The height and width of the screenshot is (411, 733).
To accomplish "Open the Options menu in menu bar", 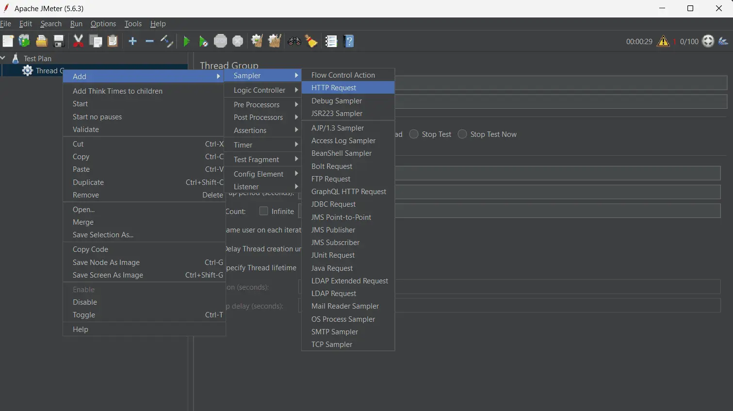I will [x=103, y=24].
